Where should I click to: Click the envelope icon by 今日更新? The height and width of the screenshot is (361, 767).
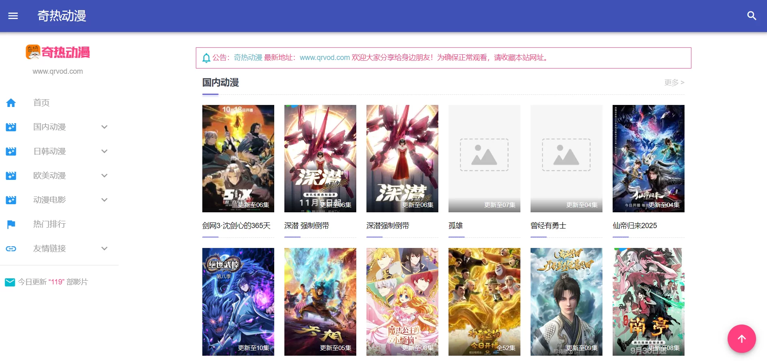click(x=10, y=282)
